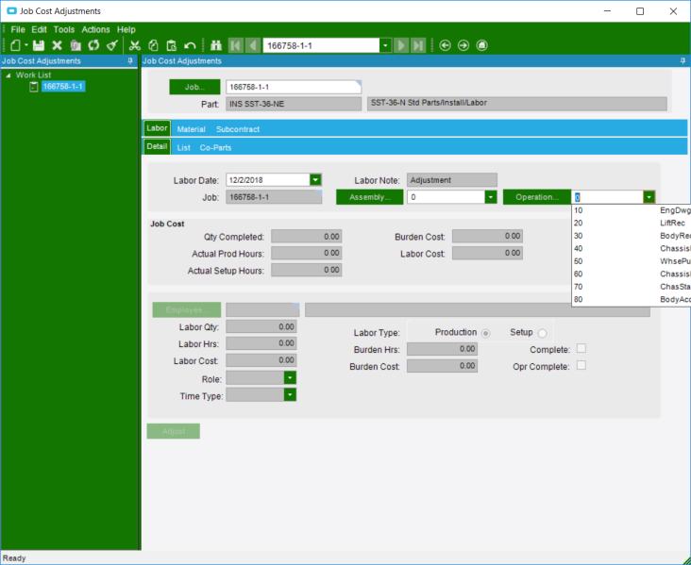Open the Tools menu
The image size is (691, 565).
click(64, 29)
